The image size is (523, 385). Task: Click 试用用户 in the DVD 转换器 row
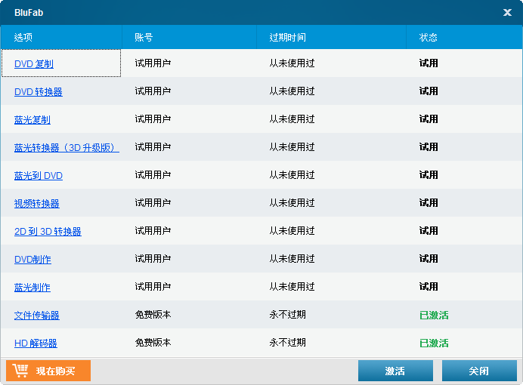point(153,91)
